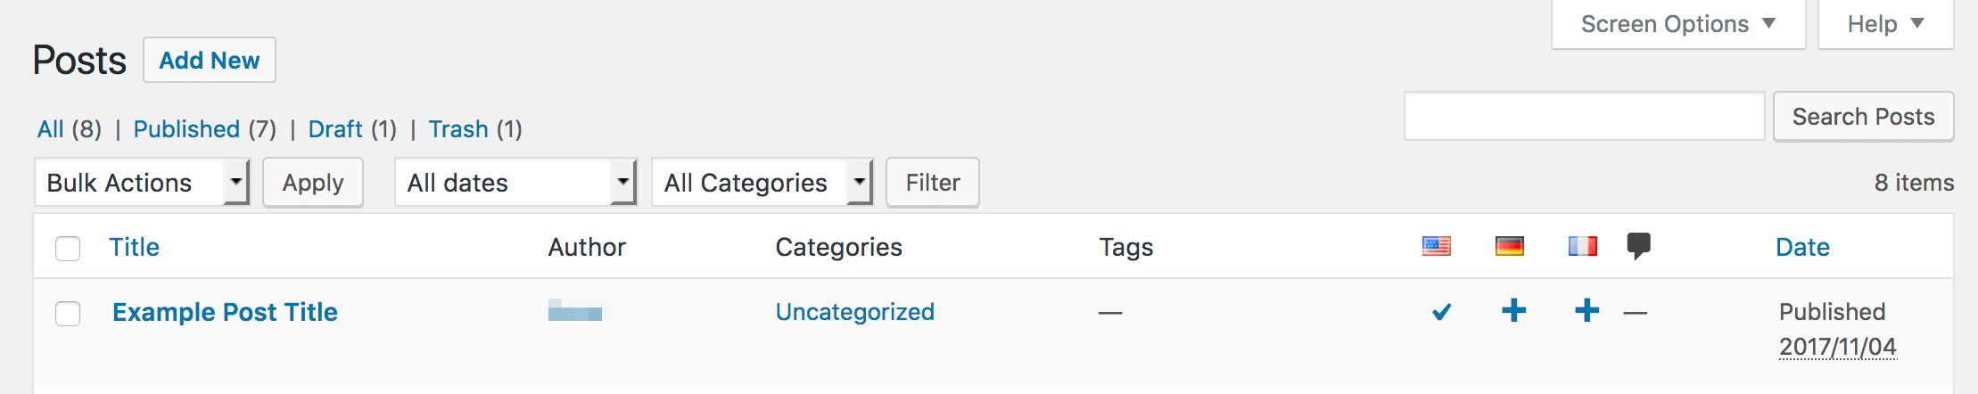Click the French flag column icon

(x=1582, y=246)
